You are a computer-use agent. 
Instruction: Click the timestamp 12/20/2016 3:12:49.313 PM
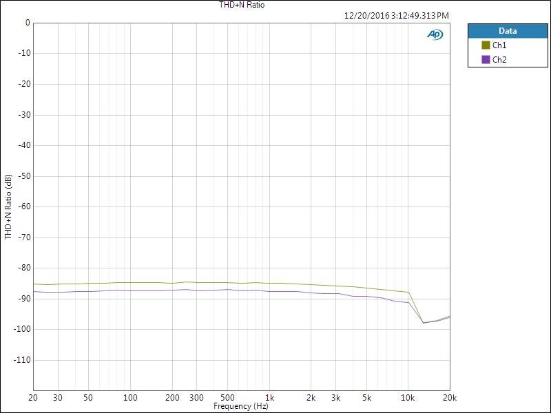pos(397,16)
